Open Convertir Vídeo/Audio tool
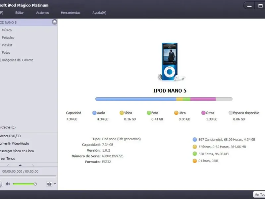 (15, 144)
